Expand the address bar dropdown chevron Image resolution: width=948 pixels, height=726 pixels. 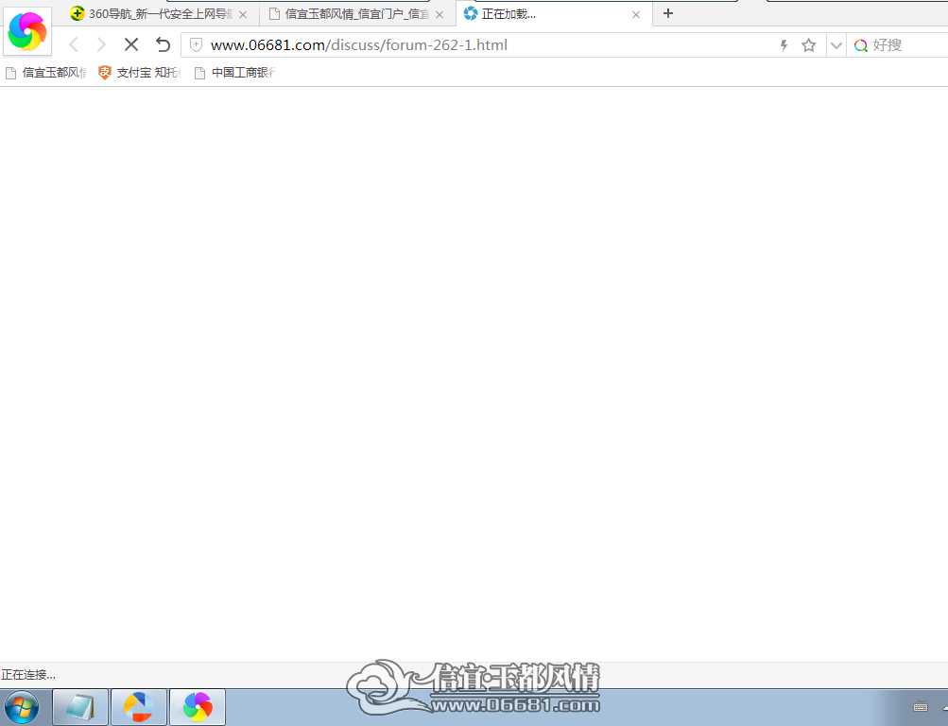pos(836,44)
